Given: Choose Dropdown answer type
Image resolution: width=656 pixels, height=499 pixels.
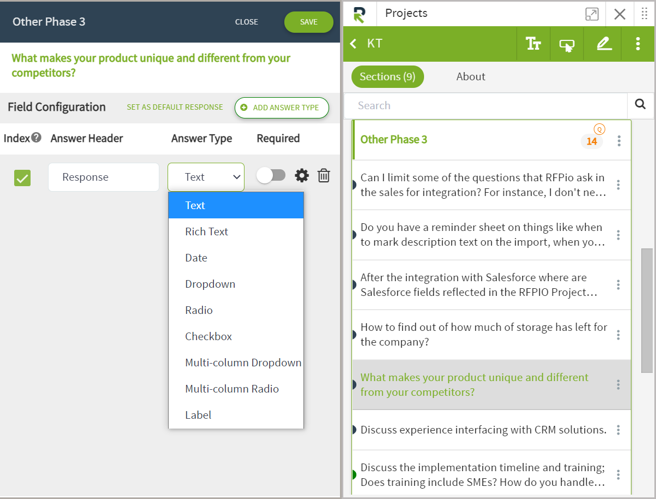Looking at the screenshot, I should 236,284.
